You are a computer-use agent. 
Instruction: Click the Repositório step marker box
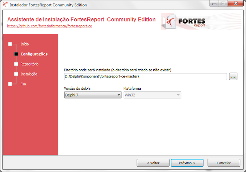pos(16,64)
